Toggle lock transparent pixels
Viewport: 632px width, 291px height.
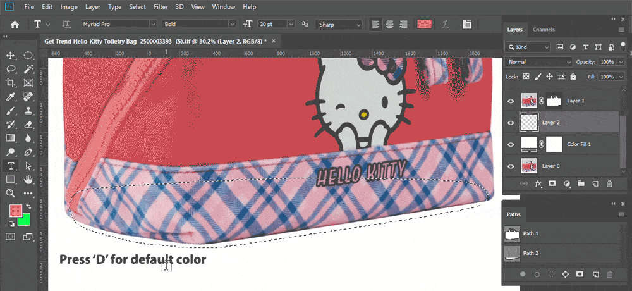click(x=526, y=77)
